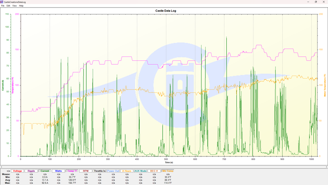Click the Time (s) axis label
The width and height of the screenshot is (328, 185).
tap(169, 162)
